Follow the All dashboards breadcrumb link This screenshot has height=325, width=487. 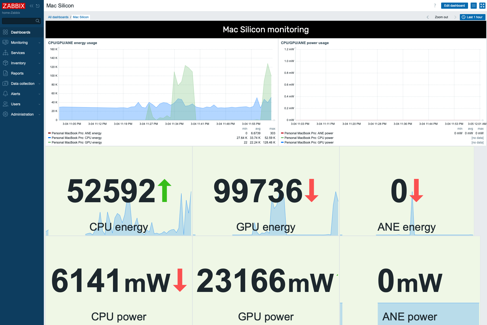coord(58,17)
